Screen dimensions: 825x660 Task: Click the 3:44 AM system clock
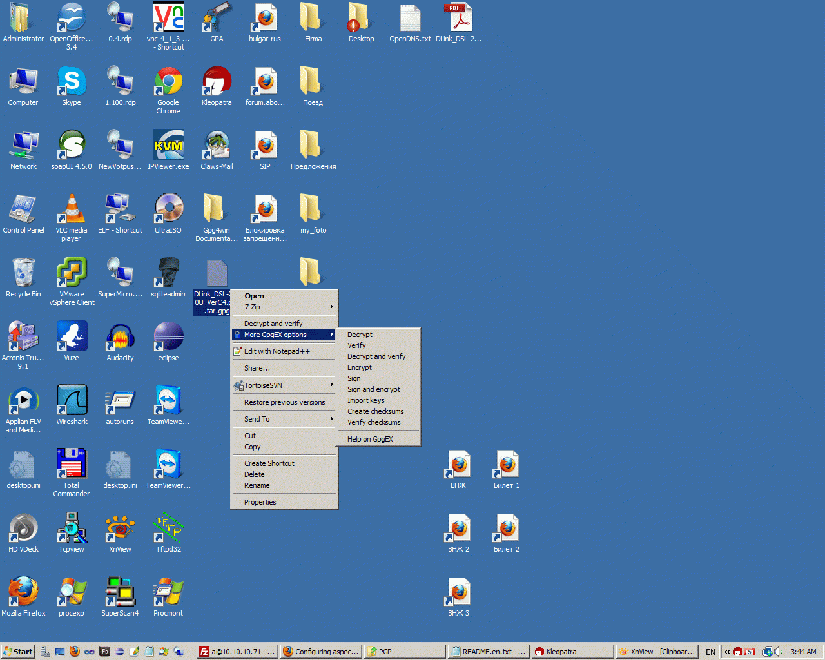pyautogui.click(x=803, y=652)
